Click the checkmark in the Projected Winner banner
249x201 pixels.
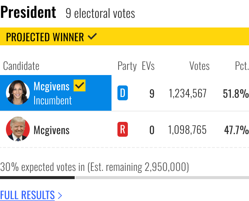(92, 36)
